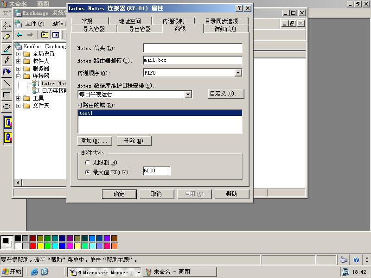Collapse the 连接器 tree node
The image size is (371, 278).
pyautogui.click(x=19, y=76)
